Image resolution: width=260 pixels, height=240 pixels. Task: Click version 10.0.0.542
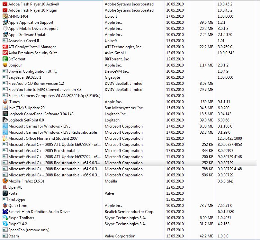click(226, 53)
